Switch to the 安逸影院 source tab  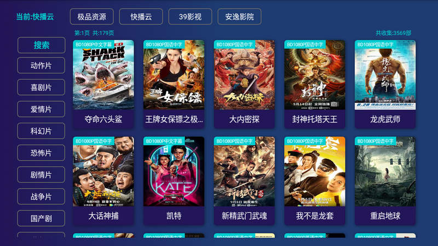(239, 16)
